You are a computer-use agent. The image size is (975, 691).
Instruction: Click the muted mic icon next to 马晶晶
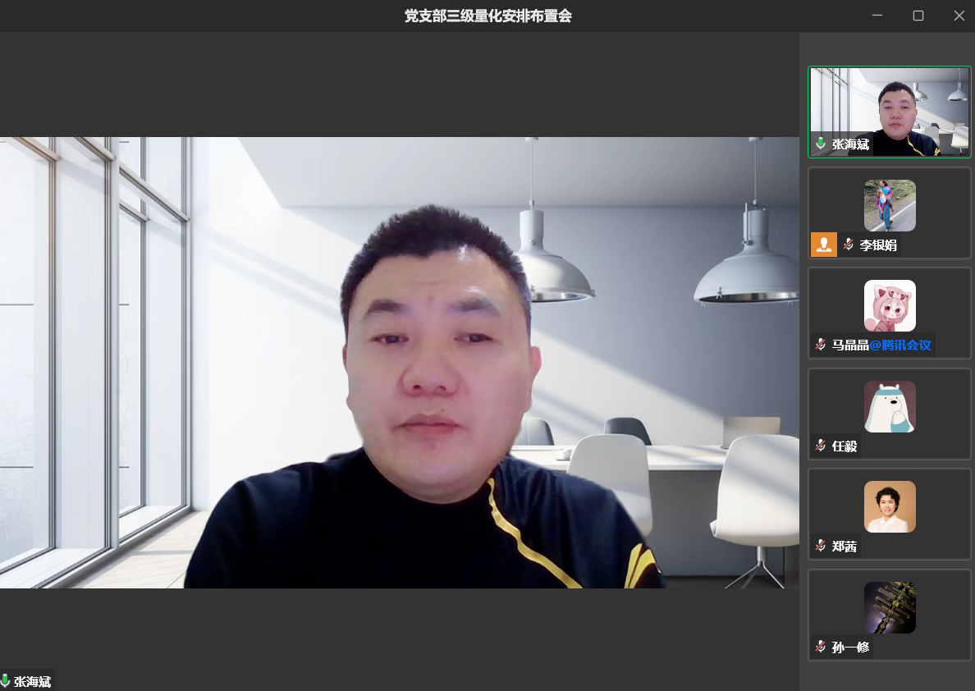pos(820,345)
